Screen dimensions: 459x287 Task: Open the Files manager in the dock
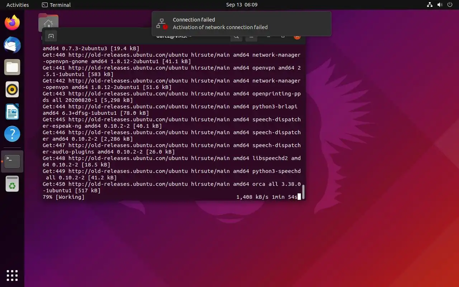[x=12, y=67]
